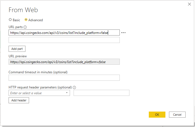Expand the header name dropdown arrow
The image size is (195, 127).
[67, 93]
